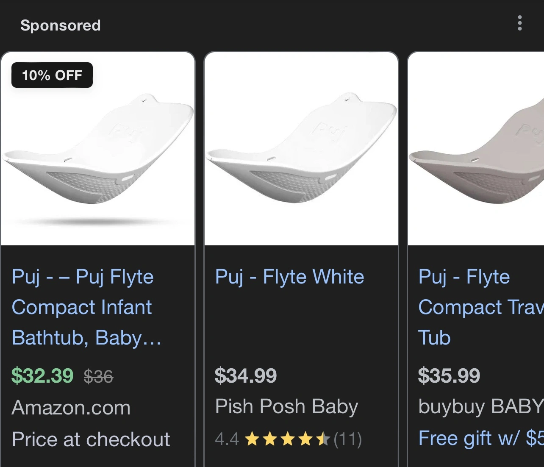Open the Puj - Flyte White title link
The width and height of the screenshot is (544, 467).
289,277
